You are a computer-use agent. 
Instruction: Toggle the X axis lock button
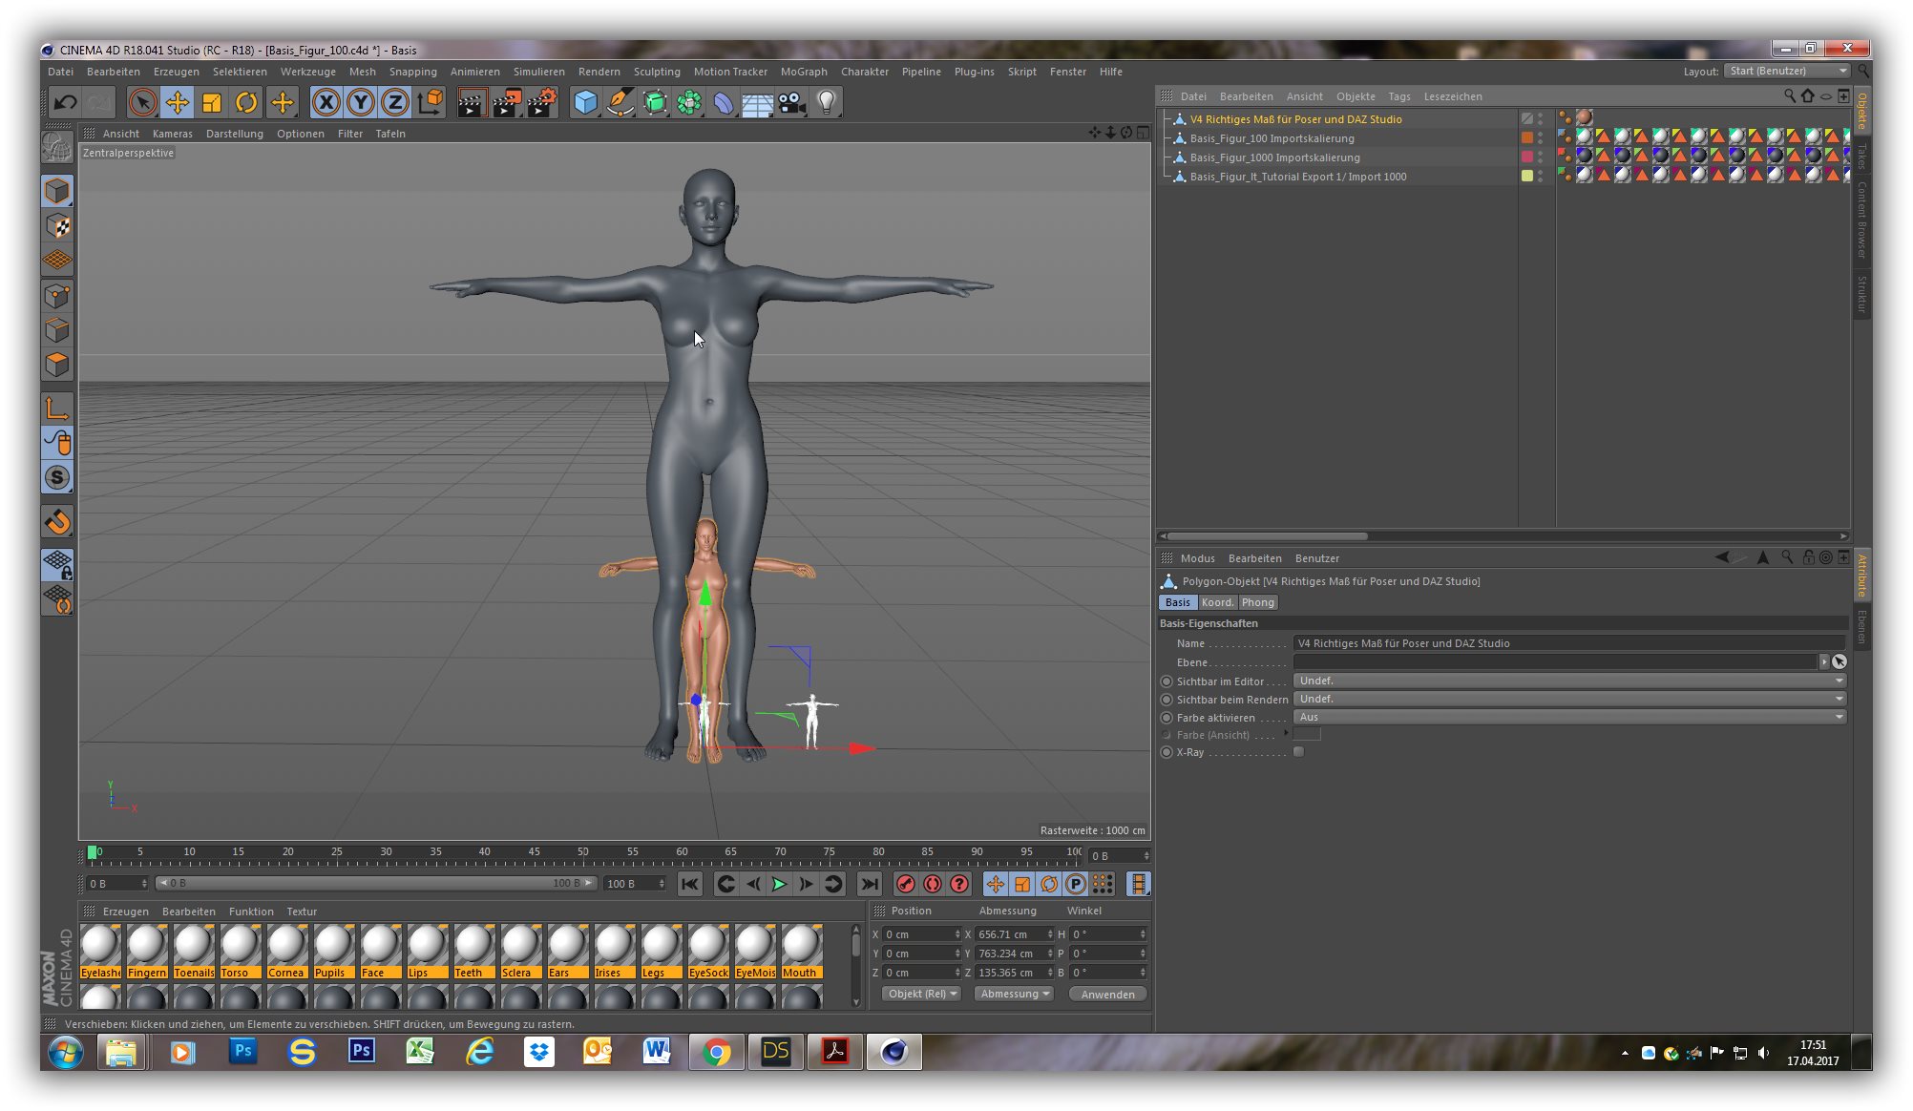326,102
